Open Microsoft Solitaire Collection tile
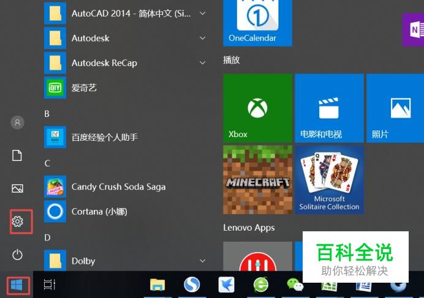The width and height of the screenshot is (424, 298). (x=329, y=180)
